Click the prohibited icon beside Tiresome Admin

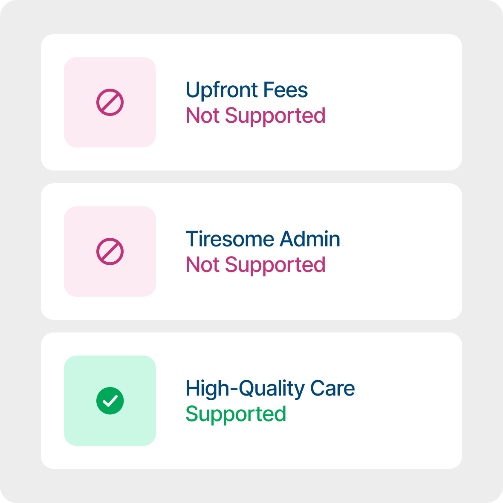point(110,251)
